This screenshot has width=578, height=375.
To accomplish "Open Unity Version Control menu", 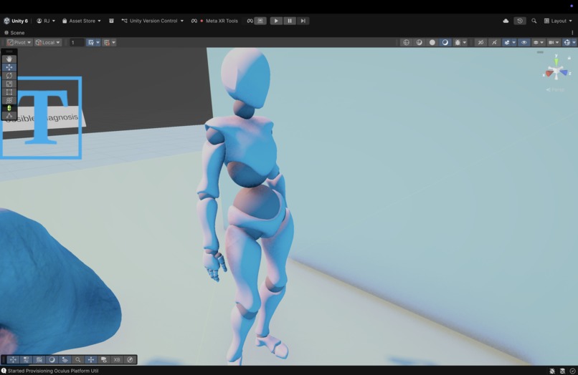I will 153,21.
